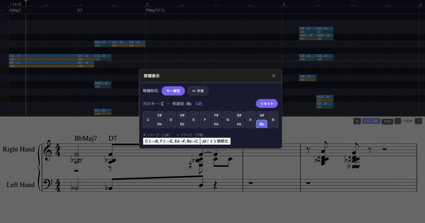The width and height of the screenshot is (425, 223).
Task: Choose key A# in the key picker
Action: coord(262,115)
